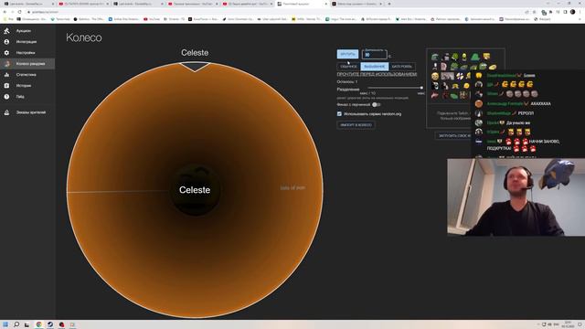The image size is (585, 329).
Task: Open Chrome from the taskbar
Action: point(38,324)
